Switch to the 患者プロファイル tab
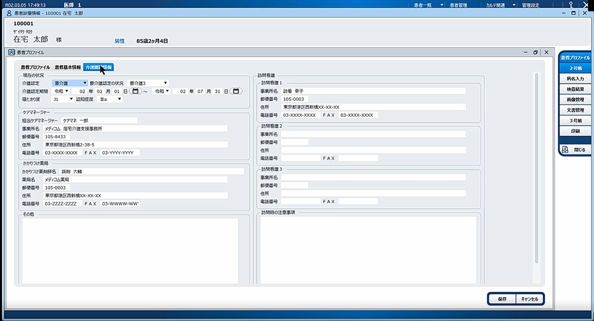 35,67
